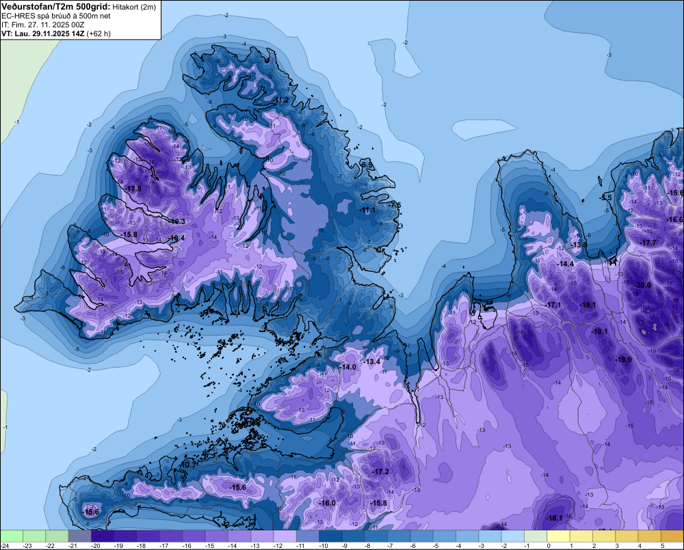Click the temperature value -17.2

click(380, 471)
